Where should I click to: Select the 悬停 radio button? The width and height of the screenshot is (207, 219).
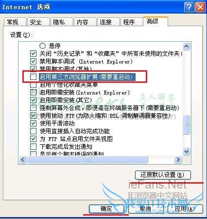pyautogui.click(x=42, y=46)
